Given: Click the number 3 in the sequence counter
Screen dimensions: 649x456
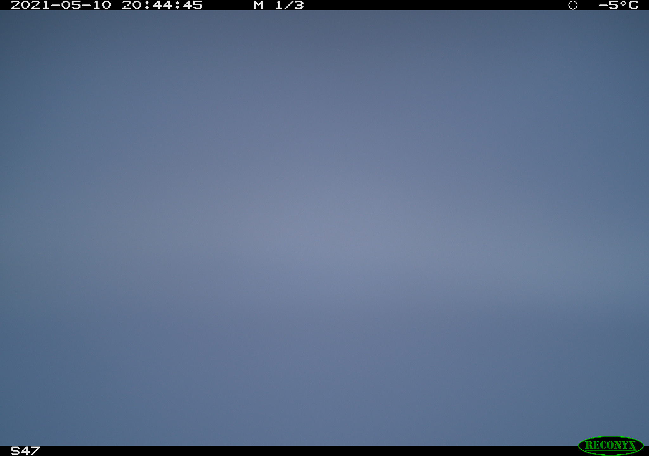Looking at the screenshot, I should [299, 5].
